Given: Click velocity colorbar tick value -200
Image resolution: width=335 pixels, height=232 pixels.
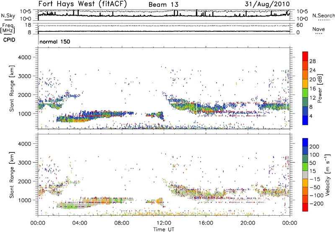Looking at the screenshot, I should 317,204.
